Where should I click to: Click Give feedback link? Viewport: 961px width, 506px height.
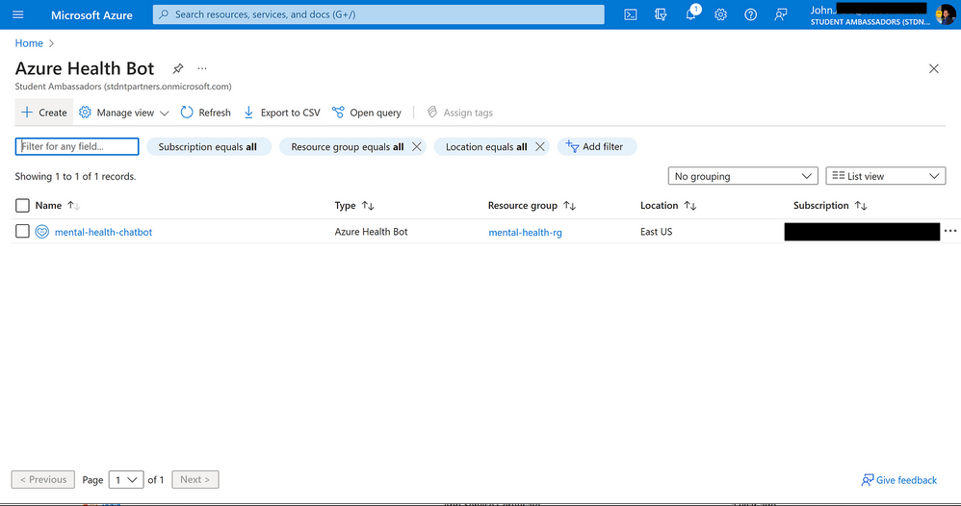(899, 480)
